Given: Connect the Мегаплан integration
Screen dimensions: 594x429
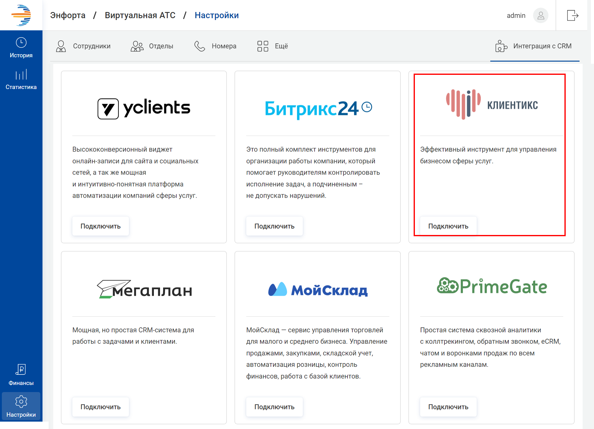Looking at the screenshot, I should point(101,407).
